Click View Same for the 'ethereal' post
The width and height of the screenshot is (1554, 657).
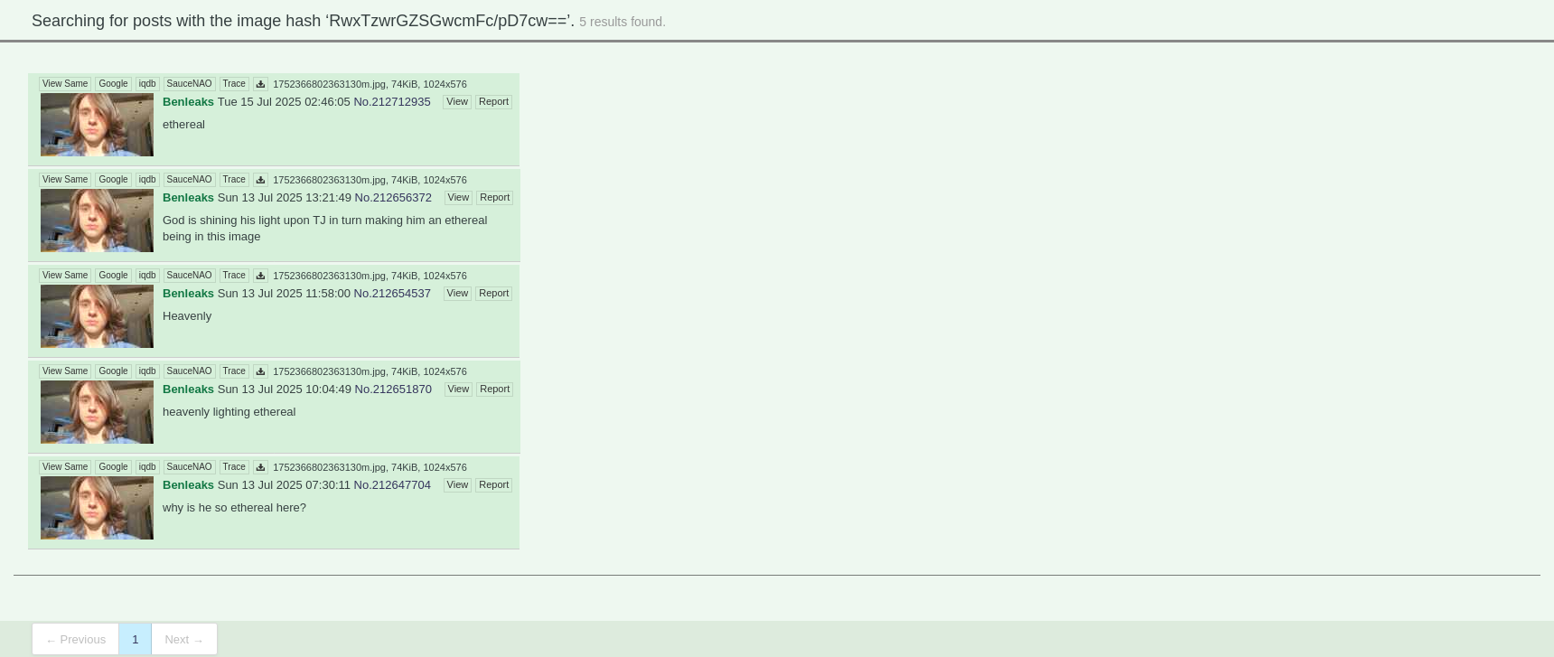(65, 84)
